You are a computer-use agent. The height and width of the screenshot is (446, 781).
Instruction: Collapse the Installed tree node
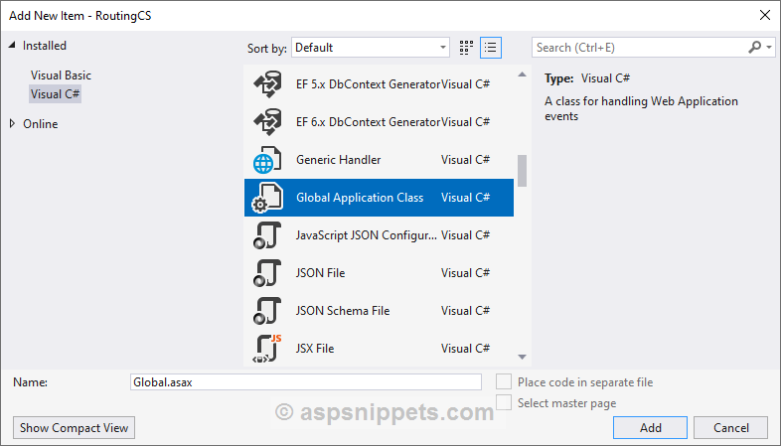pyautogui.click(x=12, y=45)
